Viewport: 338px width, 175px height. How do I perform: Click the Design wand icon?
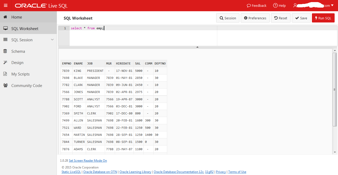coord(5,62)
